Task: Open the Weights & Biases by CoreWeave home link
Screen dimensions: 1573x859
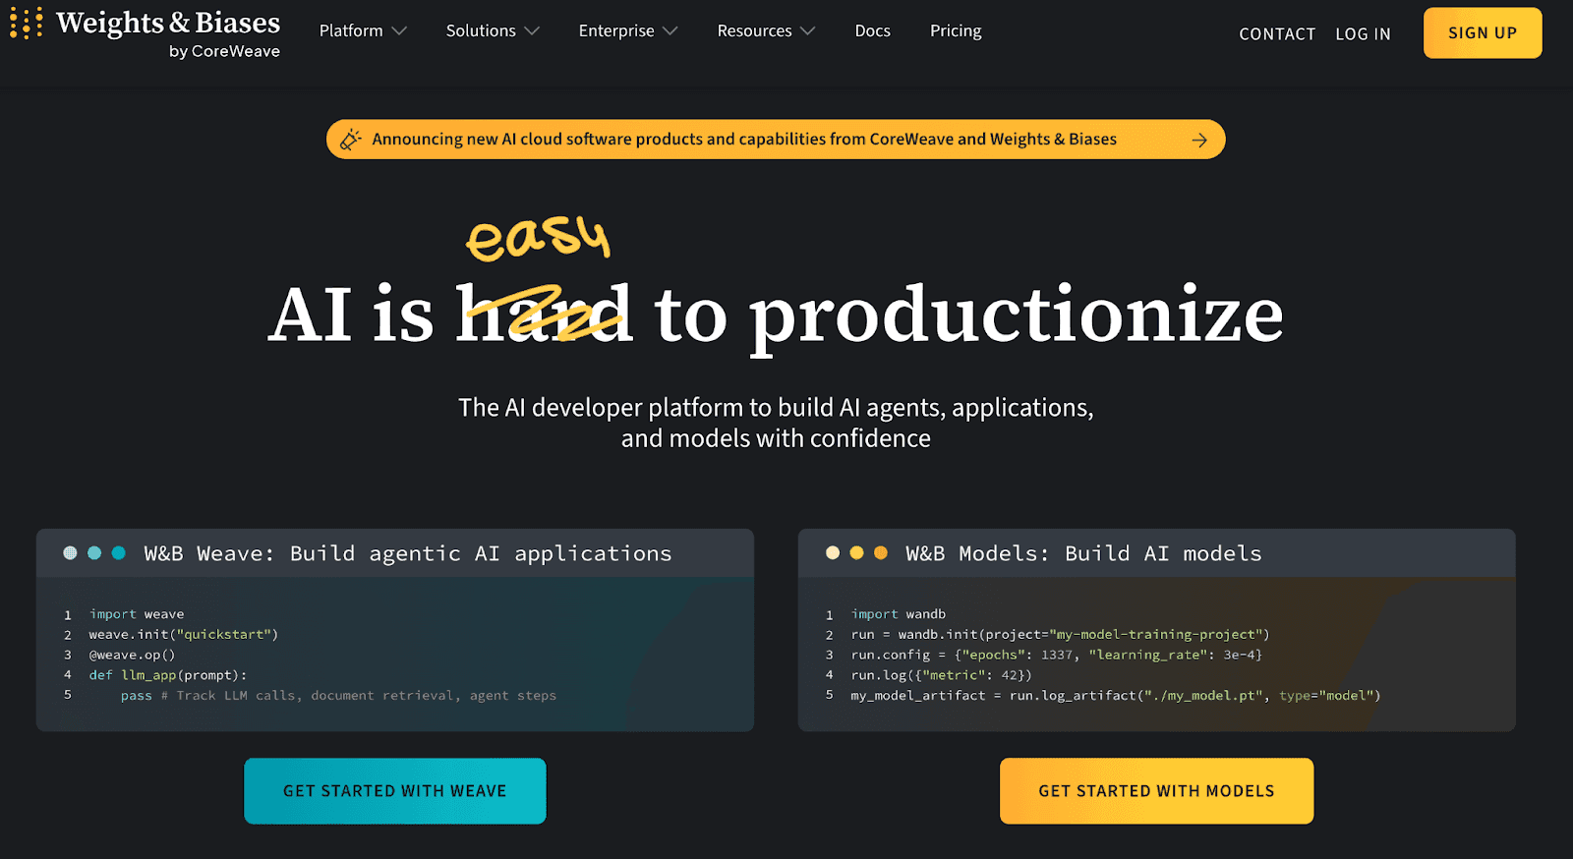Action: [x=146, y=32]
